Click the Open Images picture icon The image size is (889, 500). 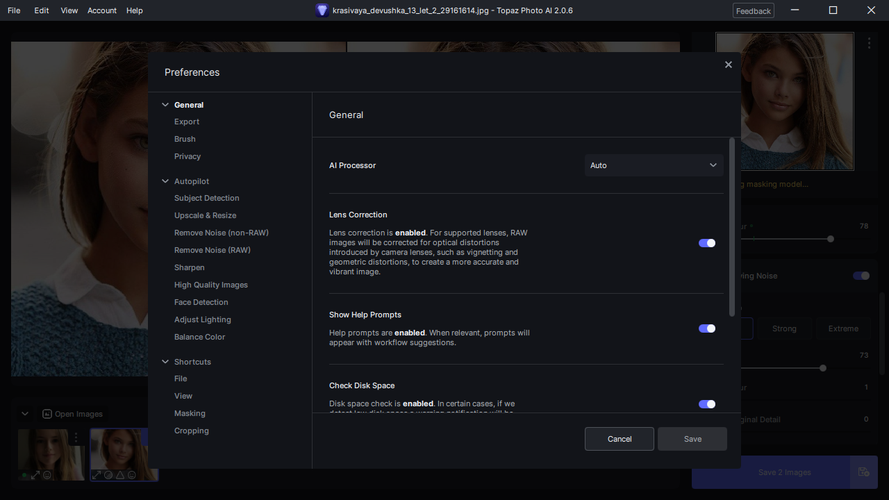tap(47, 414)
